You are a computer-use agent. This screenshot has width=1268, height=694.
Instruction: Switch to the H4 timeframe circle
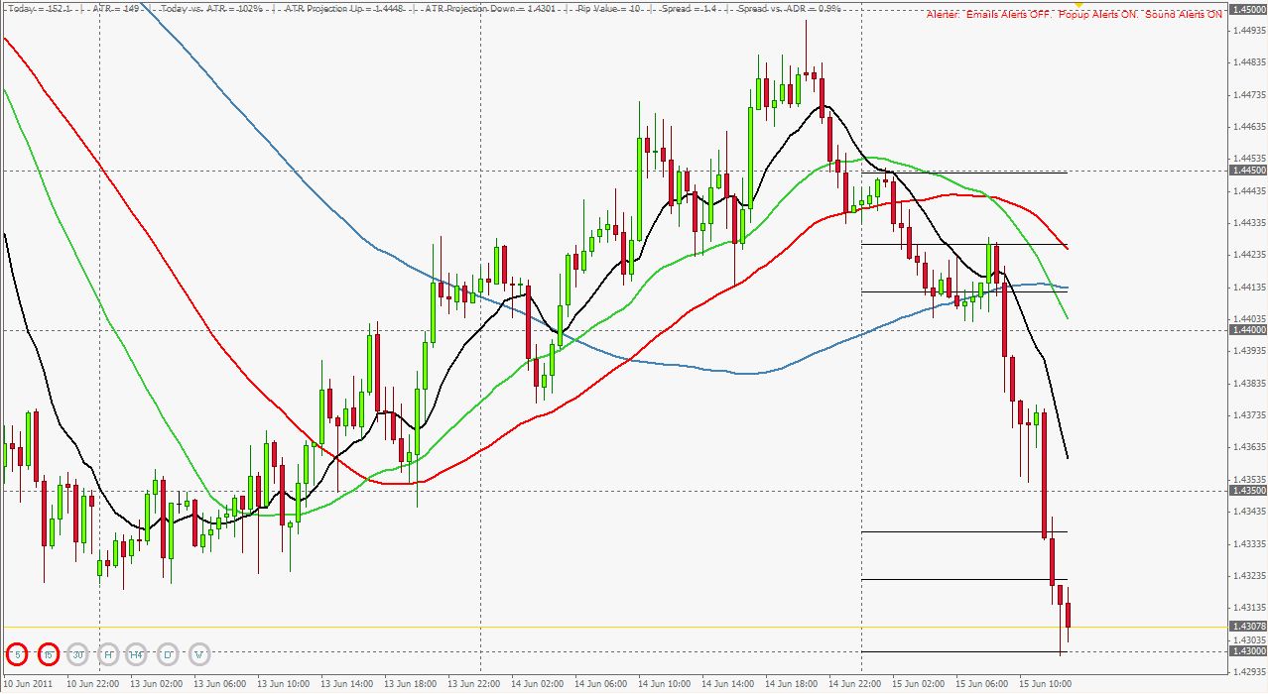[137, 654]
